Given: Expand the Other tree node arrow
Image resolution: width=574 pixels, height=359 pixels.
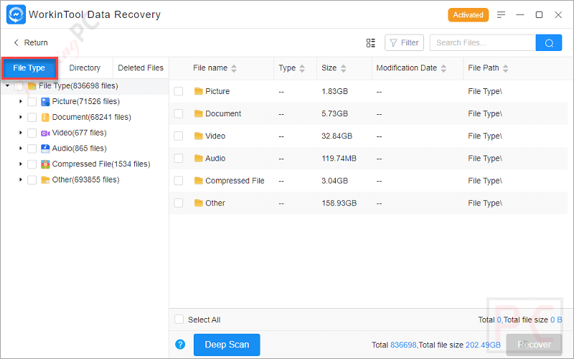Looking at the screenshot, I should [x=21, y=180].
